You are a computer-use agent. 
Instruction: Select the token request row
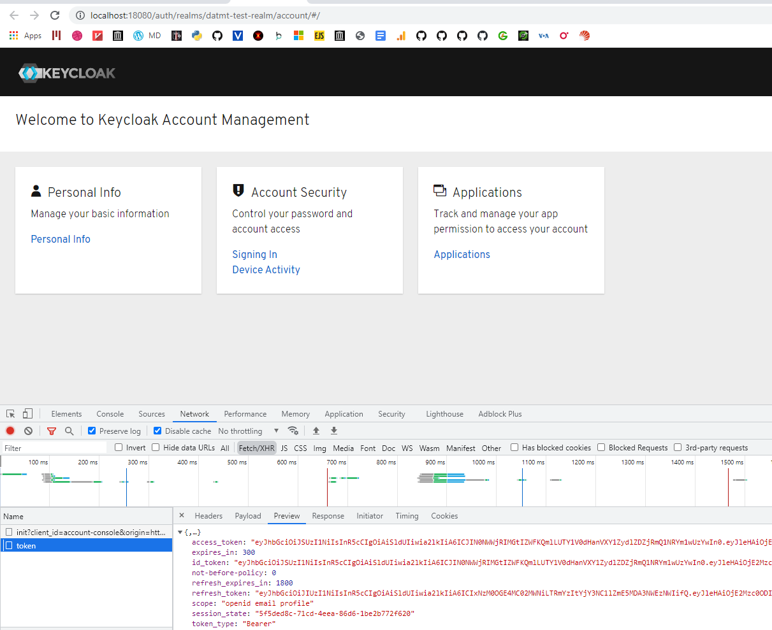coord(86,545)
